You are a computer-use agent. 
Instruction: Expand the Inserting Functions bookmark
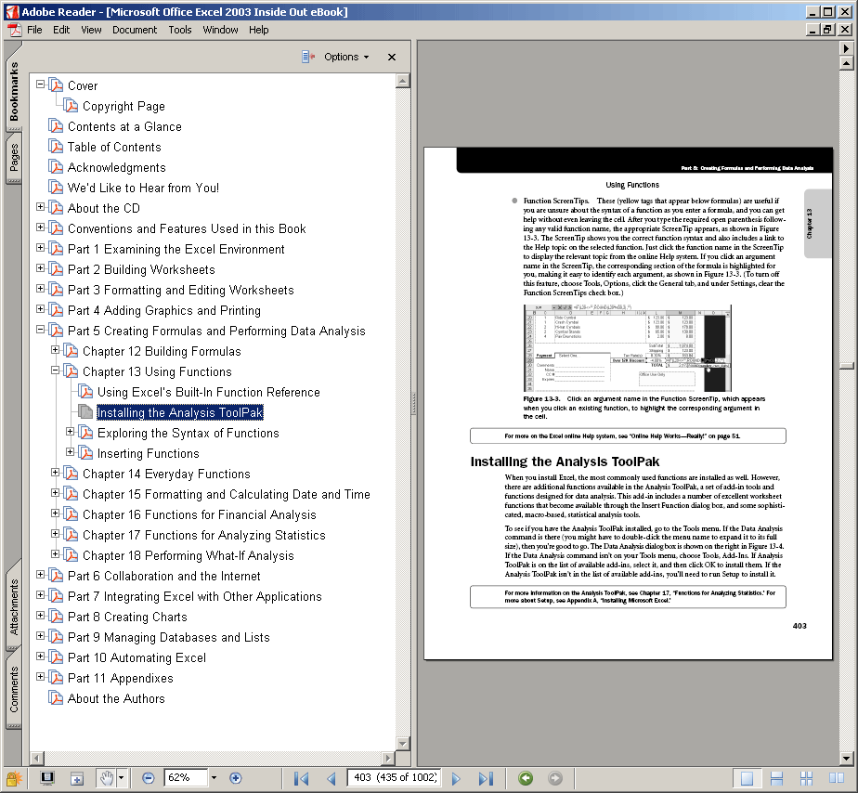point(70,451)
